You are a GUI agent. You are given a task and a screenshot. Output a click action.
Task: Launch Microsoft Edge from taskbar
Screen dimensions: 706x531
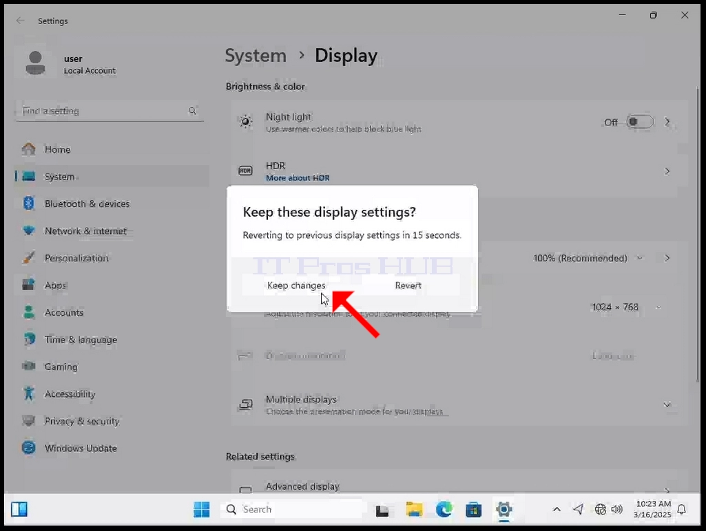tap(444, 510)
